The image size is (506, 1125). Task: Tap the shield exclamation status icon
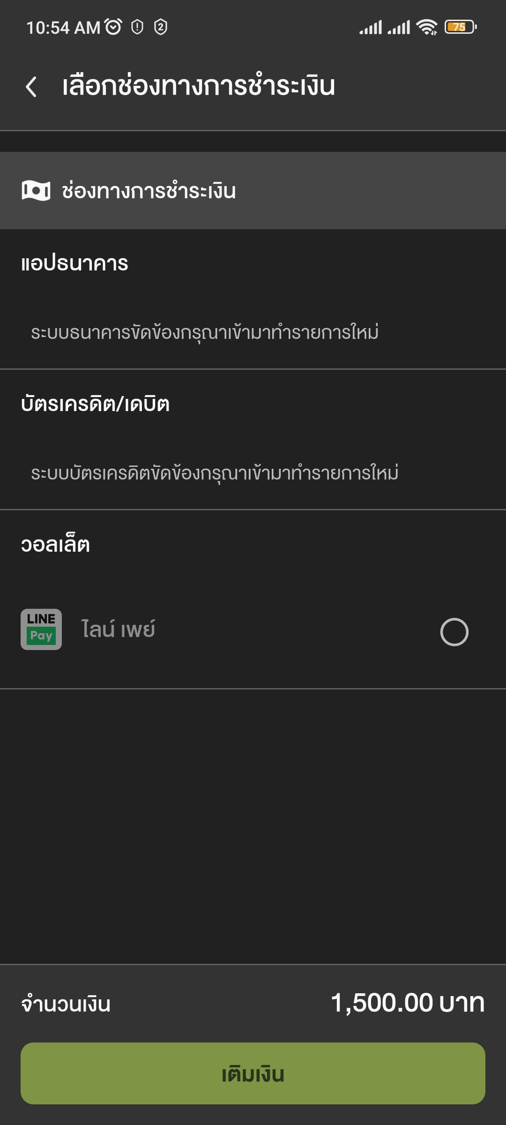pyautogui.click(x=137, y=27)
